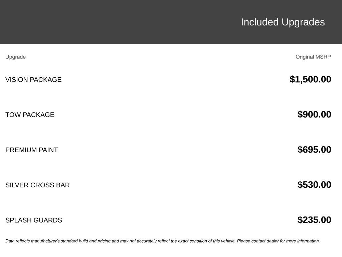342x257 pixels.
Task: Click the manufacturer data disclaimer text
Action: (162, 241)
